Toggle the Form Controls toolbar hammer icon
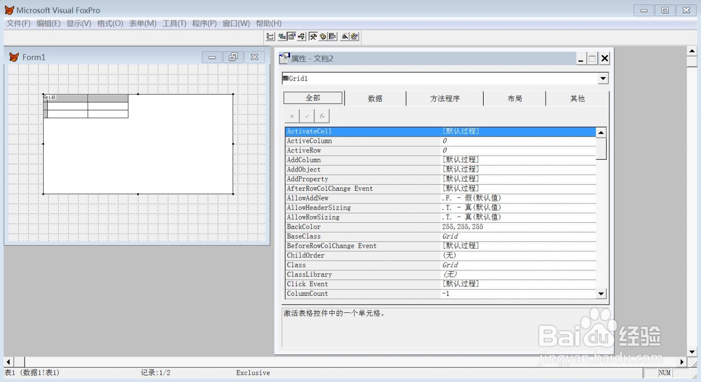 (x=313, y=36)
